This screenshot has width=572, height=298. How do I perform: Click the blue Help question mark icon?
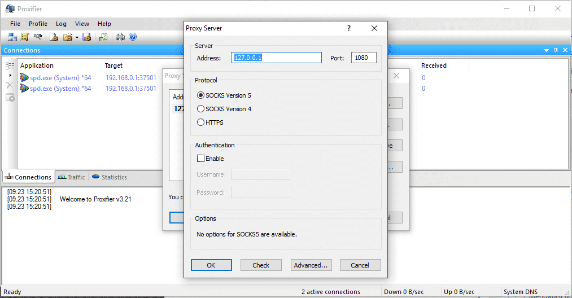[x=133, y=37]
